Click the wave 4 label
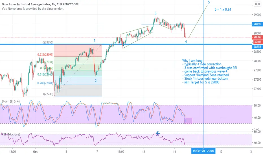The height and width of the screenshot is (155, 263). click(186, 41)
